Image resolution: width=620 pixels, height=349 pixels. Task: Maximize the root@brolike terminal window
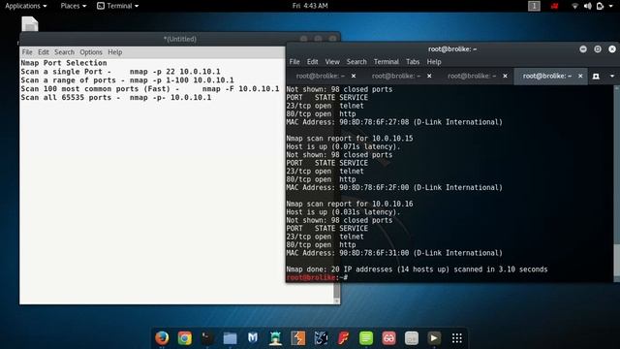coord(598,49)
